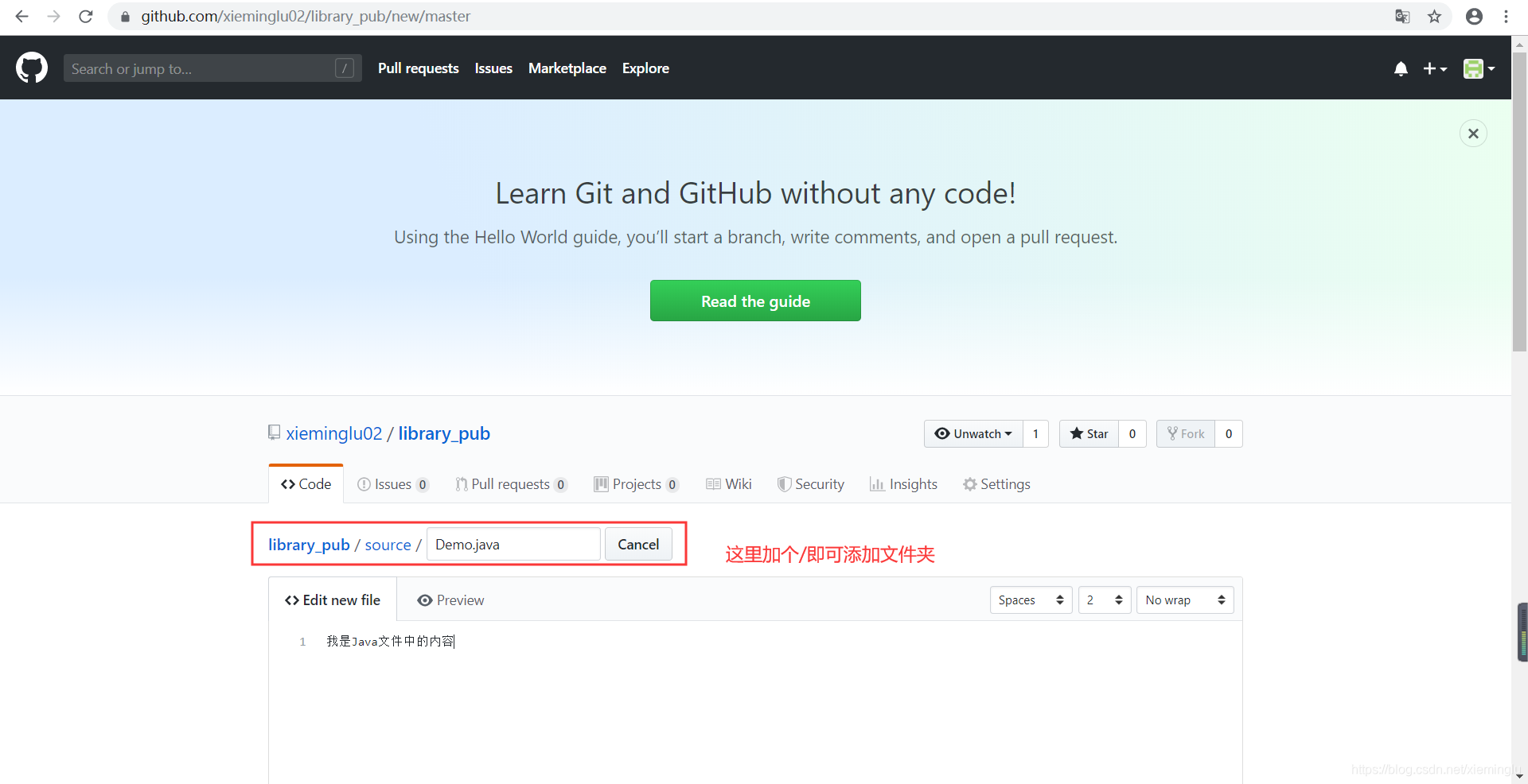Open the translate page icon

click(1402, 16)
